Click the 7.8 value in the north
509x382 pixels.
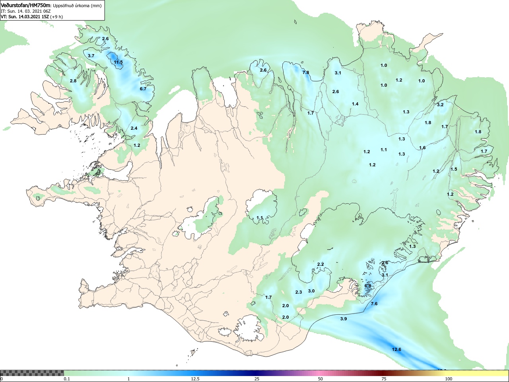306,72
